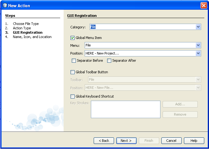Click the Toolbar: label
The height and width of the screenshot is (149, 209).
pos(76,80)
